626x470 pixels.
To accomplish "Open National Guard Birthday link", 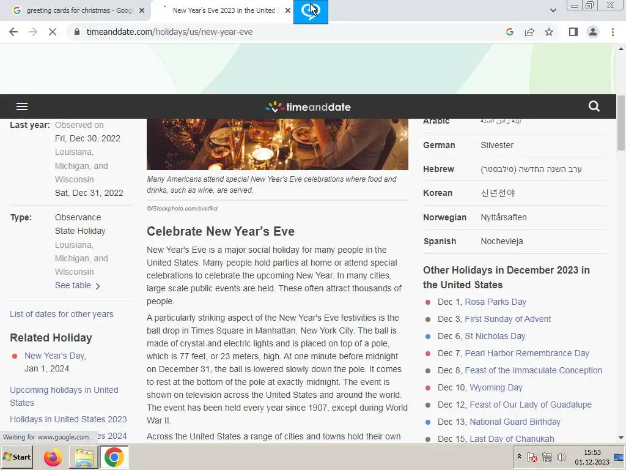I will tap(515, 422).
